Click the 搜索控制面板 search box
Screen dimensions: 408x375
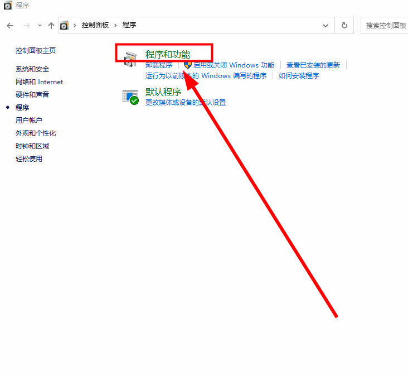coord(385,26)
